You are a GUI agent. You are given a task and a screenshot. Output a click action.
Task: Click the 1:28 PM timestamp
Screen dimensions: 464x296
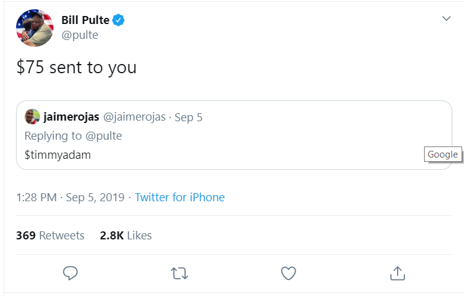click(37, 198)
